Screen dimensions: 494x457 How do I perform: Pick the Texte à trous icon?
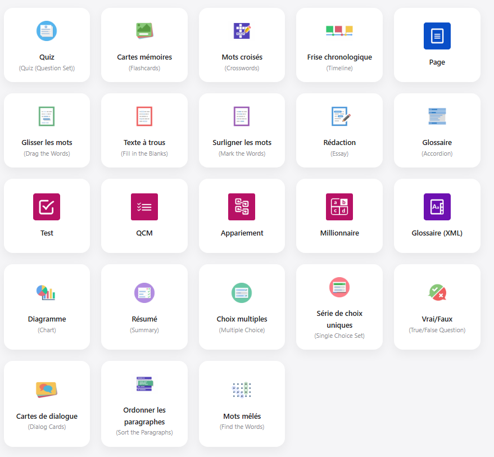click(144, 116)
